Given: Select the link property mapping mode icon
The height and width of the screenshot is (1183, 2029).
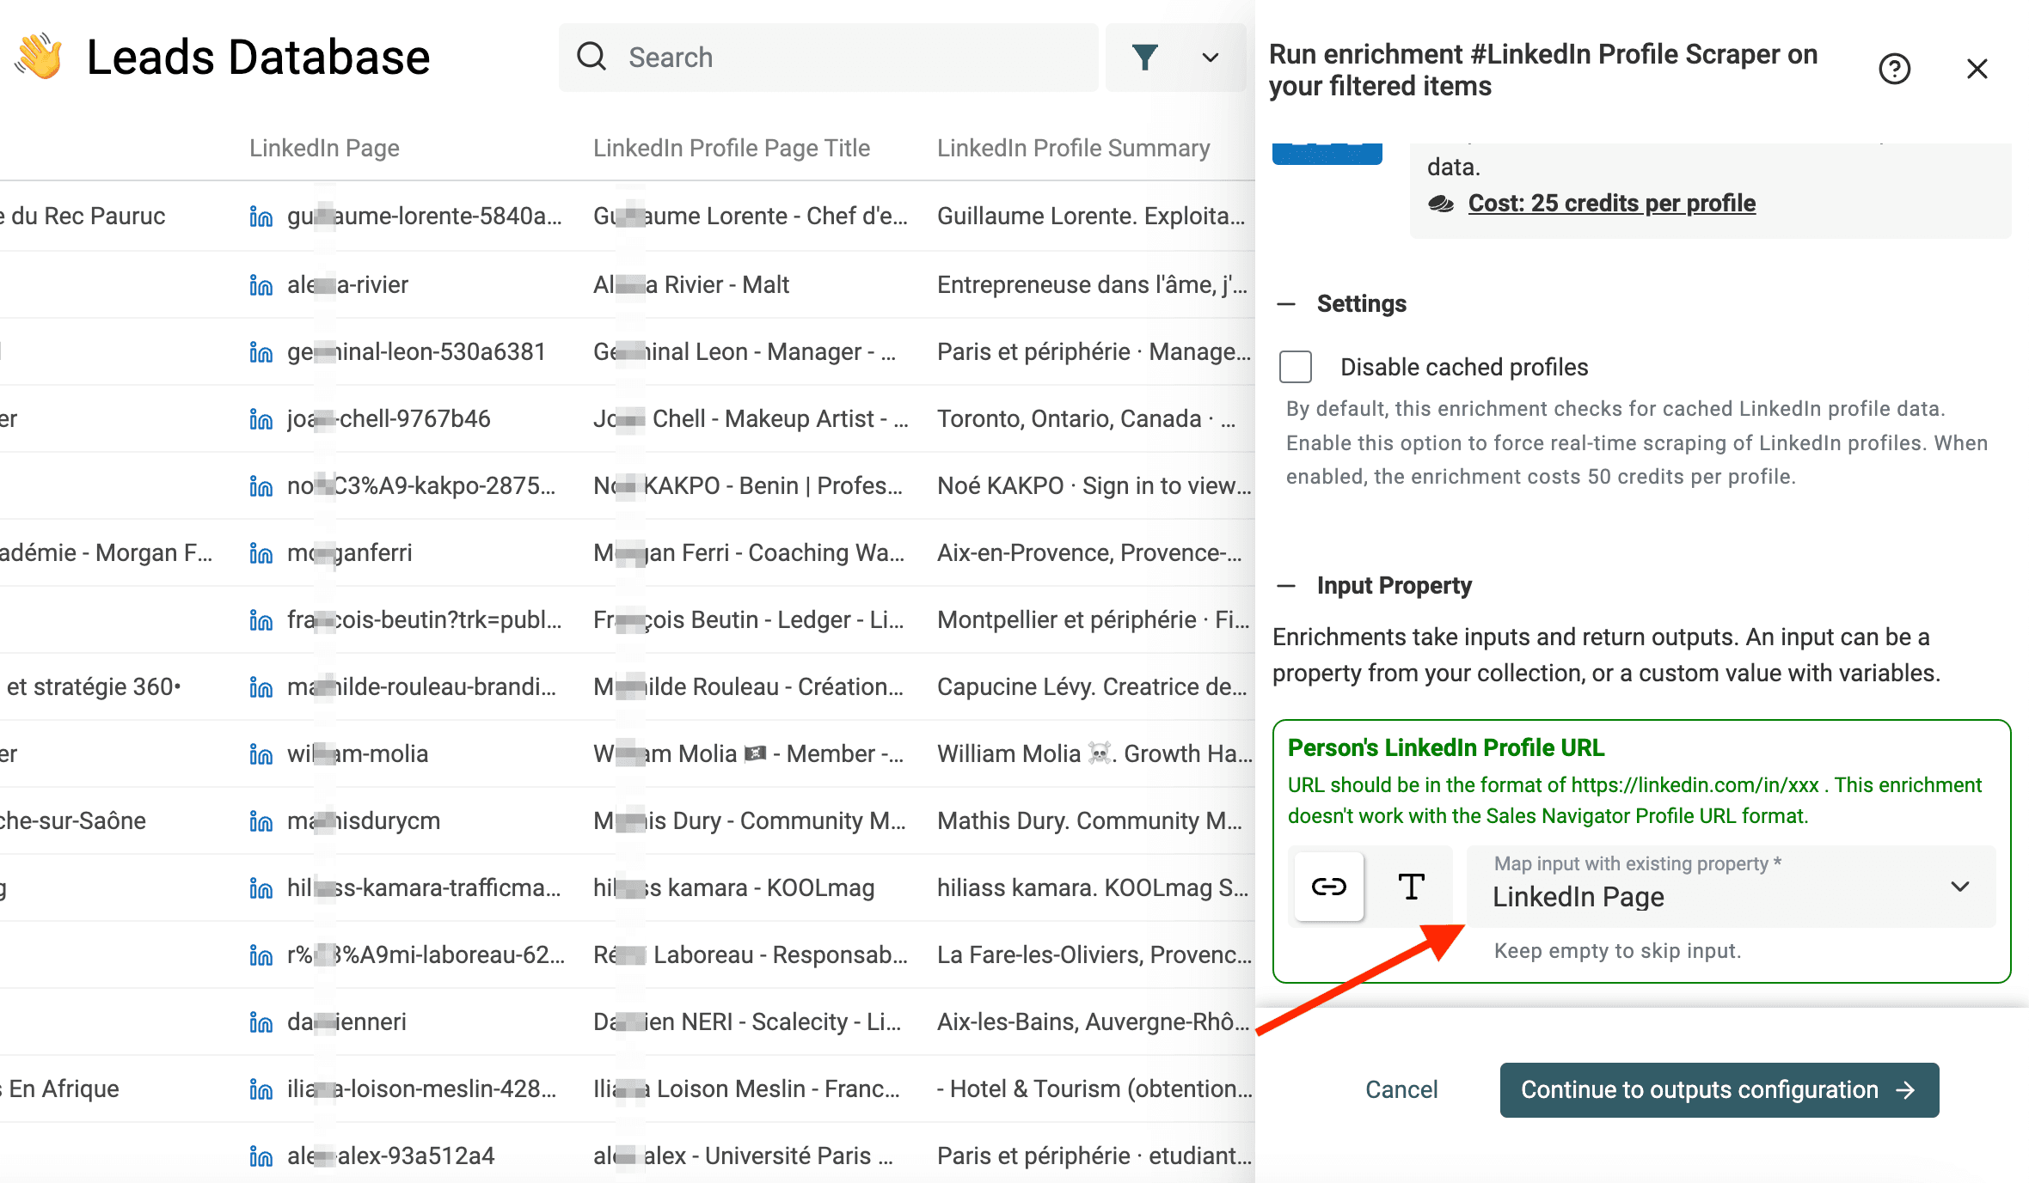Looking at the screenshot, I should [1328, 886].
